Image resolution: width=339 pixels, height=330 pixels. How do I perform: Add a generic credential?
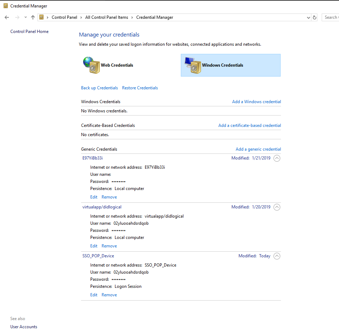tap(258, 149)
